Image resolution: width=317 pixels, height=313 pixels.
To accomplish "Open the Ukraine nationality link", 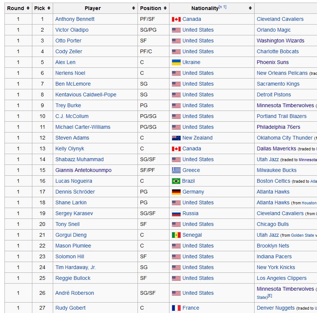I will coord(191,63).
